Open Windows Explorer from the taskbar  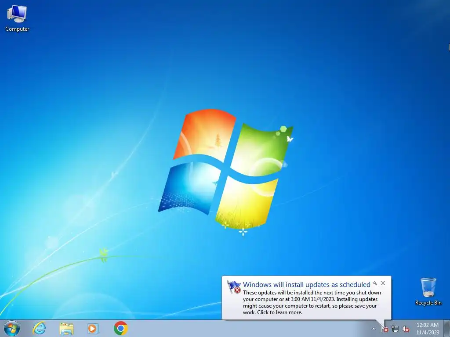[x=66, y=328]
